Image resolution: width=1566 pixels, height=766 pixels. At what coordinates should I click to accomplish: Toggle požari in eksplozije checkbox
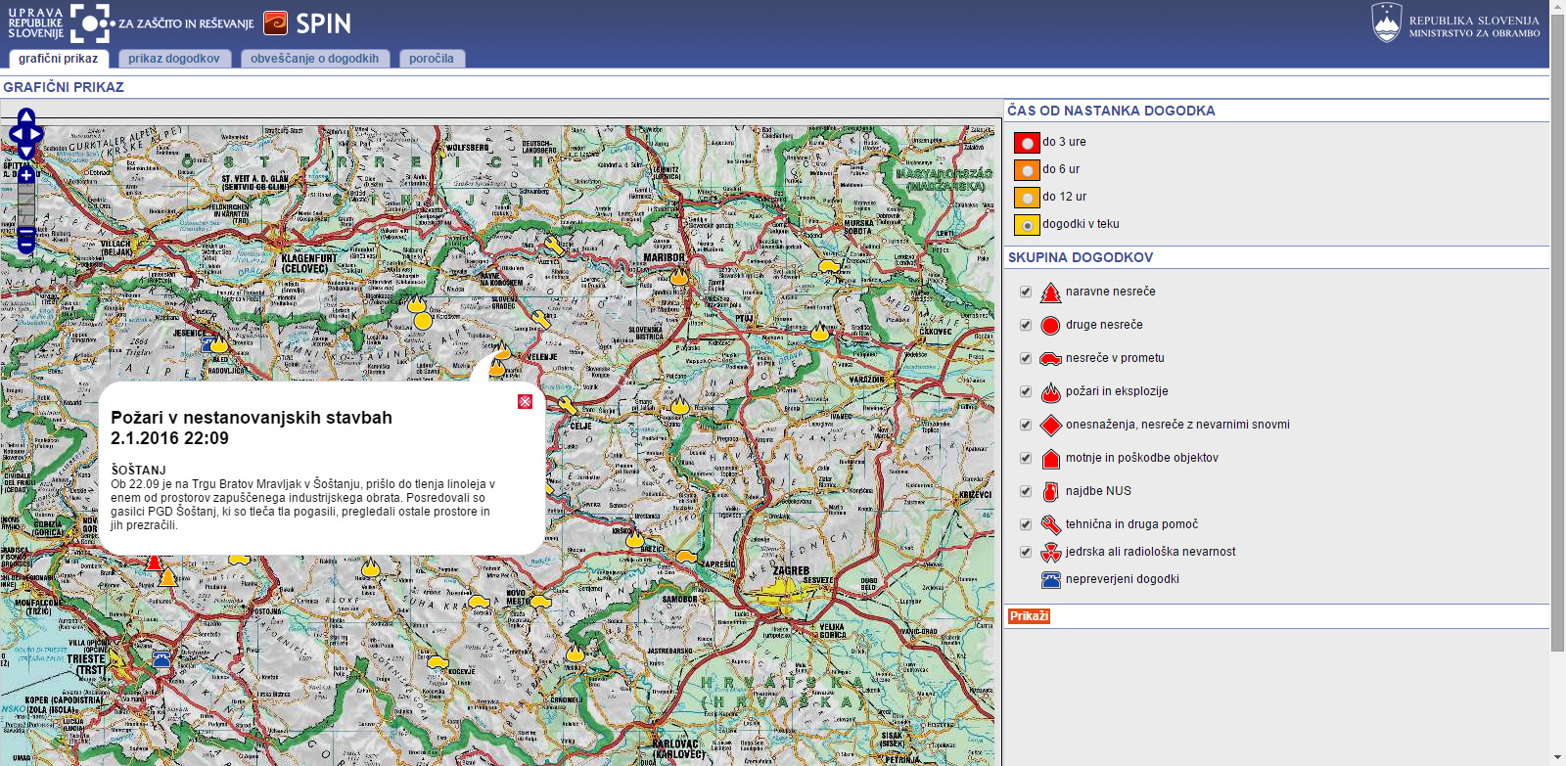coord(1026,391)
